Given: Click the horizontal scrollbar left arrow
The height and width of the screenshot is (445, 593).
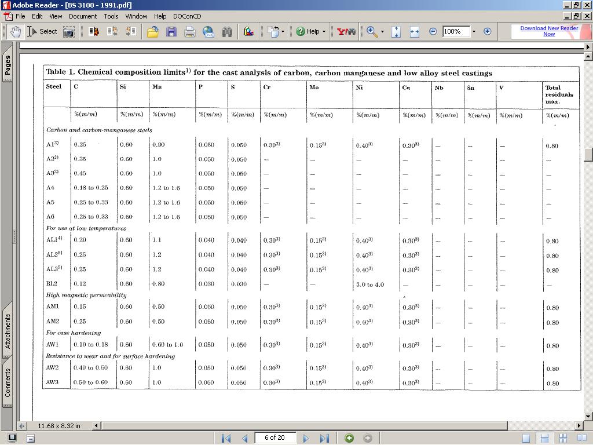Looking at the screenshot, I should pyautogui.click(x=97, y=426).
